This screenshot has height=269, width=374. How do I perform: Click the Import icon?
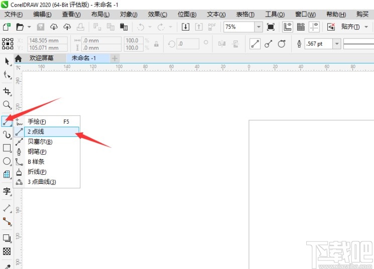click(185, 27)
